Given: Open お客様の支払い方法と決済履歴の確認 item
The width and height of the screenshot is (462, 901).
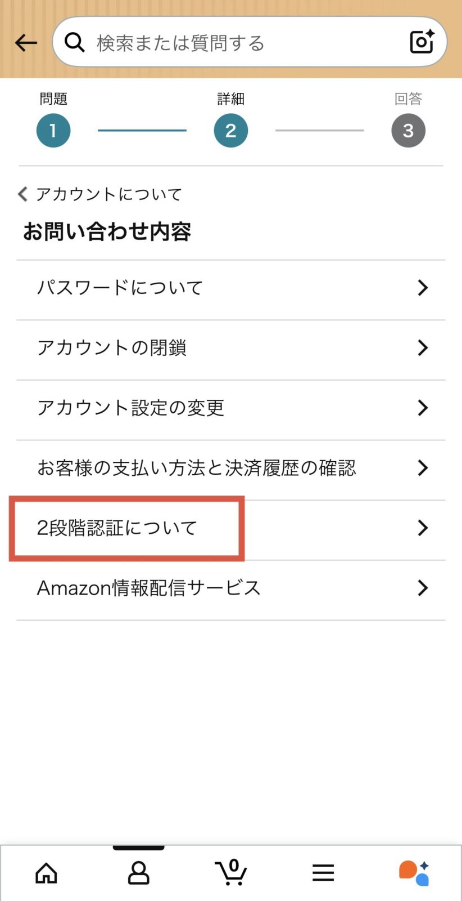Looking at the screenshot, I should [x=196, y=468].
